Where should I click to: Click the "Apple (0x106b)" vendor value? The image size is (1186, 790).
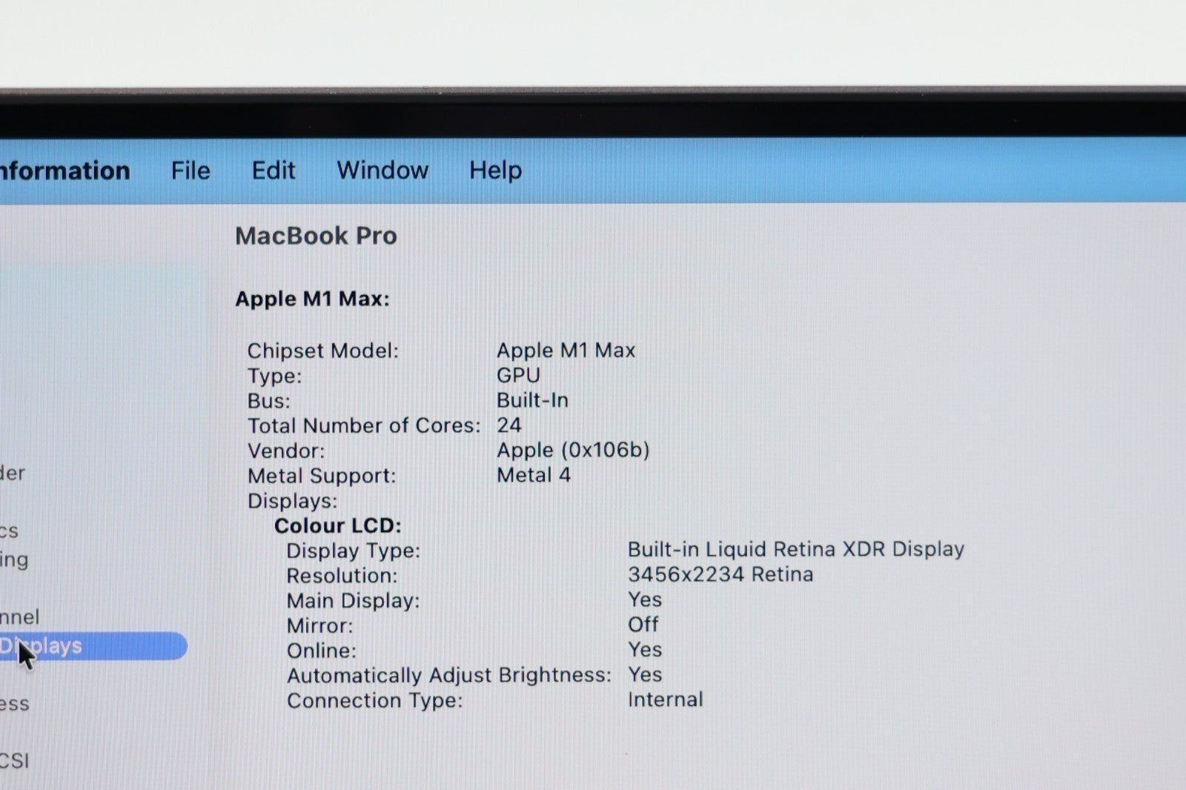(x=573, y=451)
